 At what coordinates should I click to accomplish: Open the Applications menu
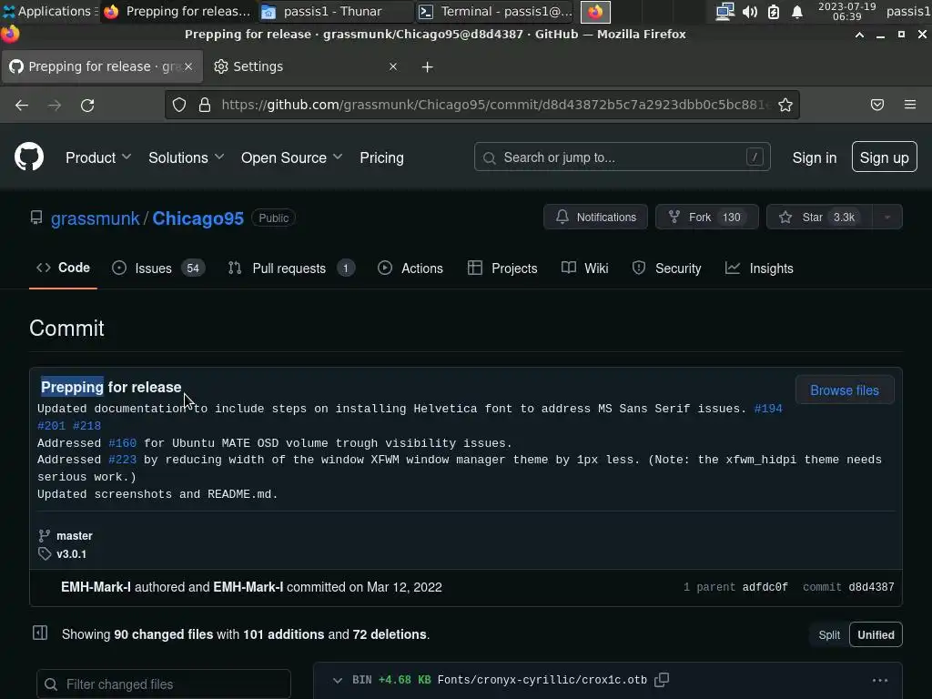pyautogui.click(x=49, y=11)
